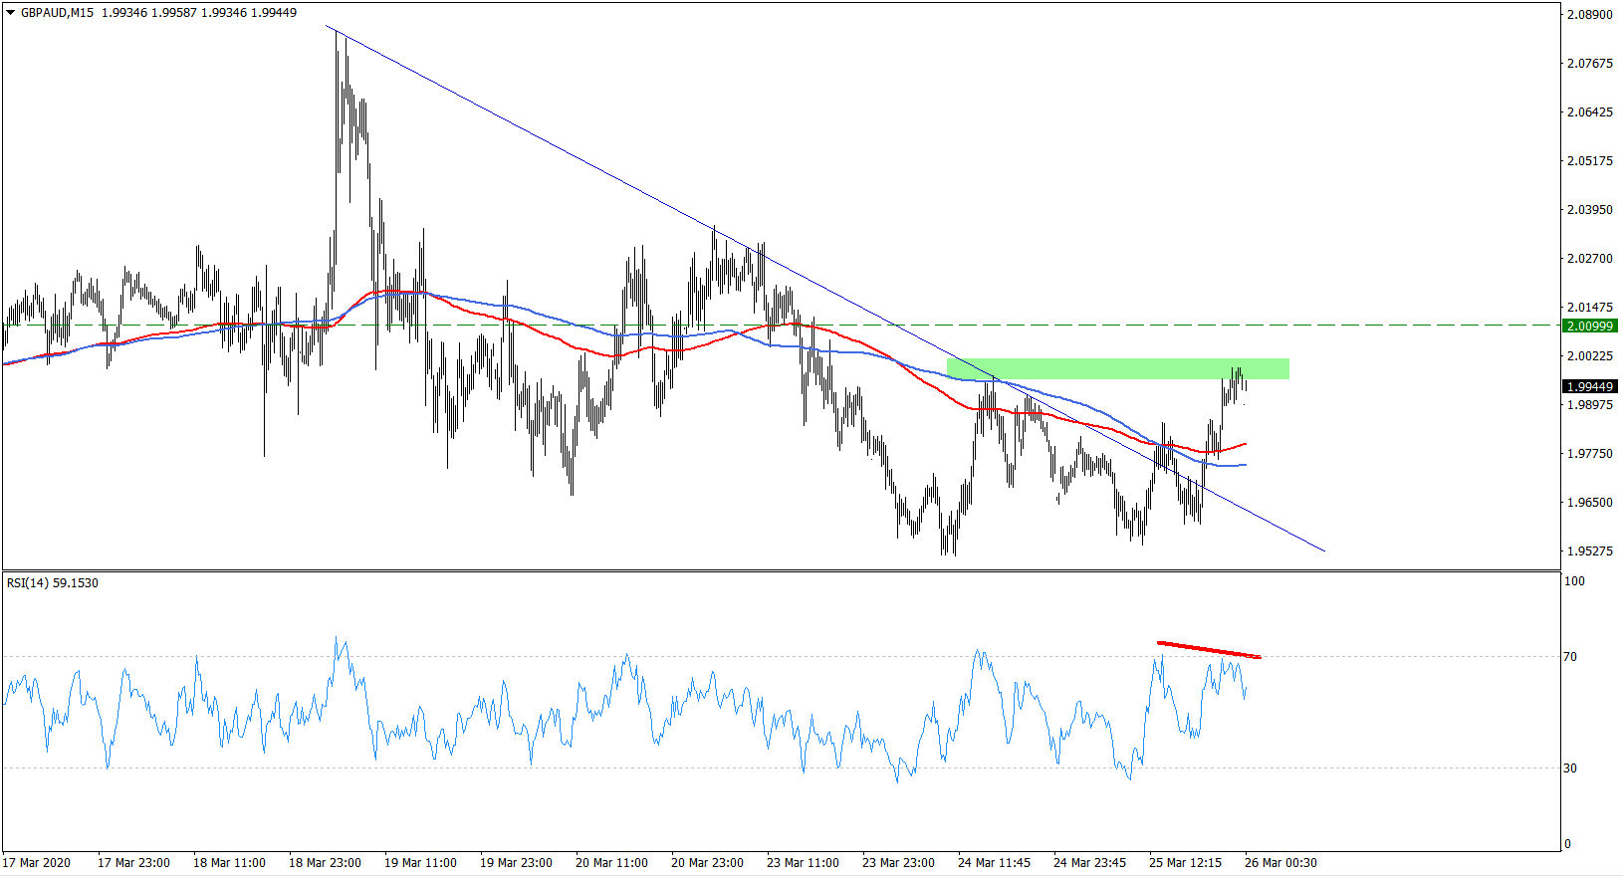
Task: Click the 18 Mar 23:00 time label
Action: 325,863
